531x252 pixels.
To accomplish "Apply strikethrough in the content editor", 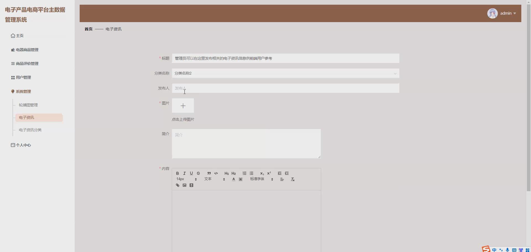I will tap(198, 173).
